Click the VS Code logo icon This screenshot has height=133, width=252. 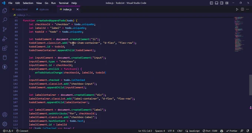tap(3, 3)
